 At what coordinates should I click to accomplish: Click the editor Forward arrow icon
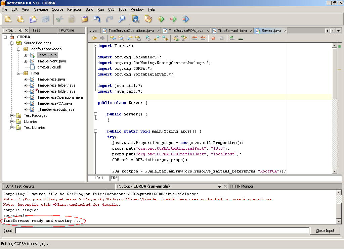(x=102, y=38)
